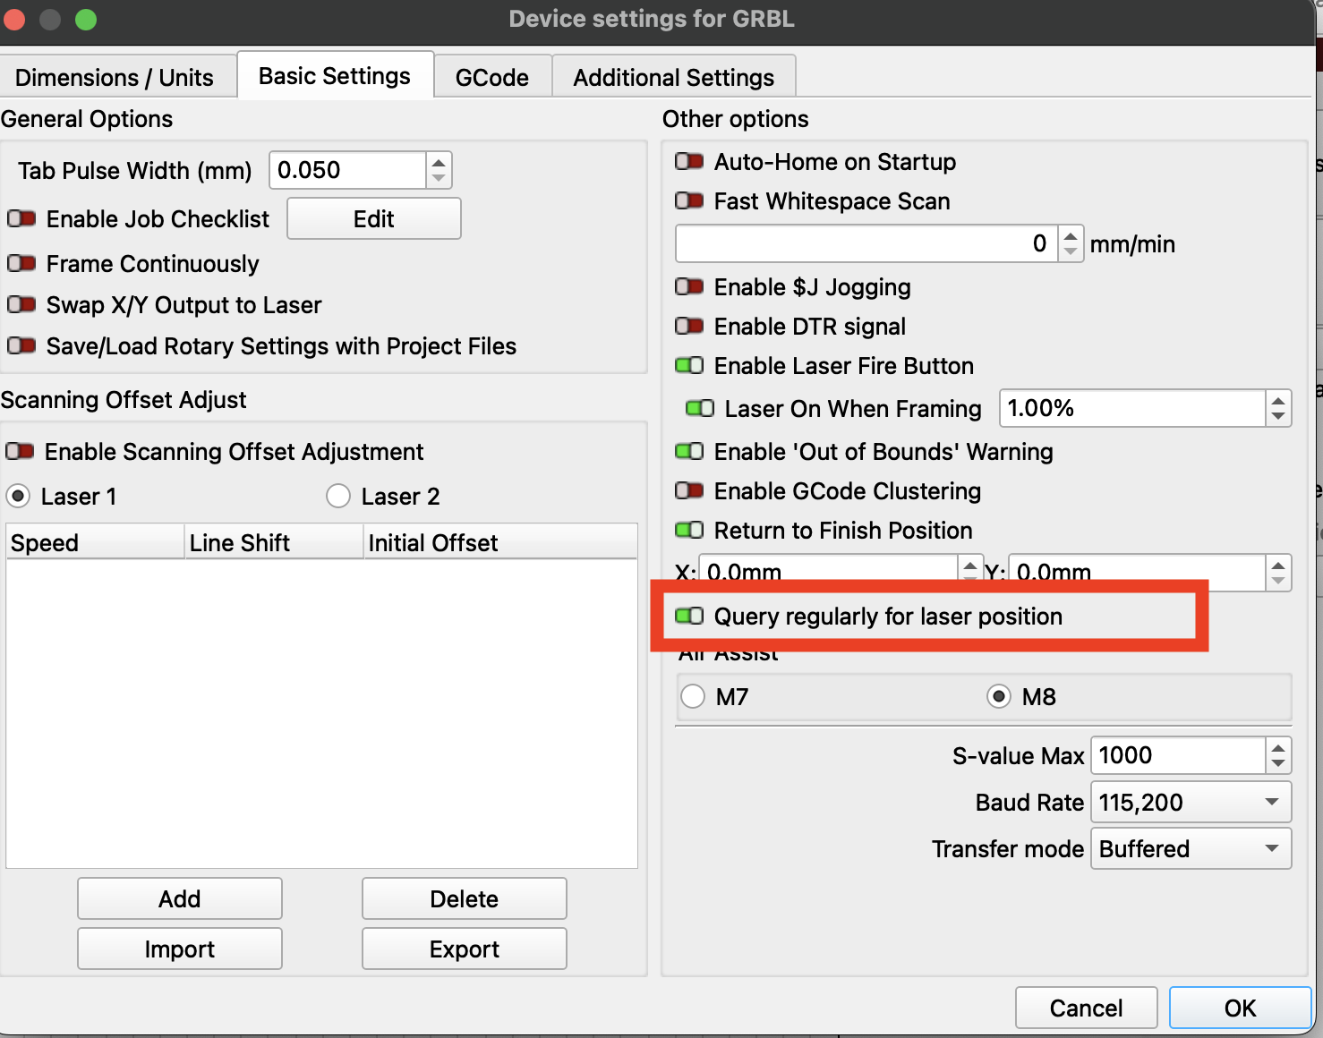Image resolution: width=1323 pixels, height=1038 pixels.
Task: Click the Edit button for job checklist
Action: pyautogui.click(x=374, y=218)
